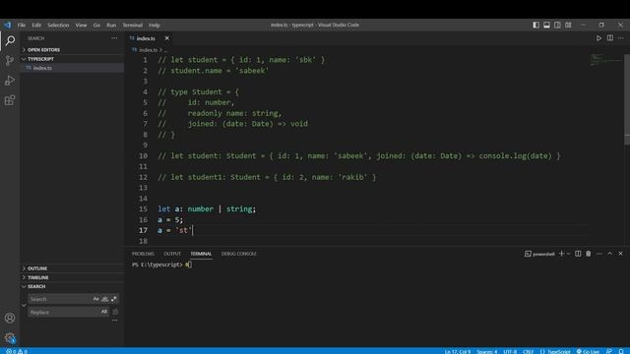Open the side bar Views and More Actions menu
The height and width of the screenshot is (354, 630).
point(114,38)
